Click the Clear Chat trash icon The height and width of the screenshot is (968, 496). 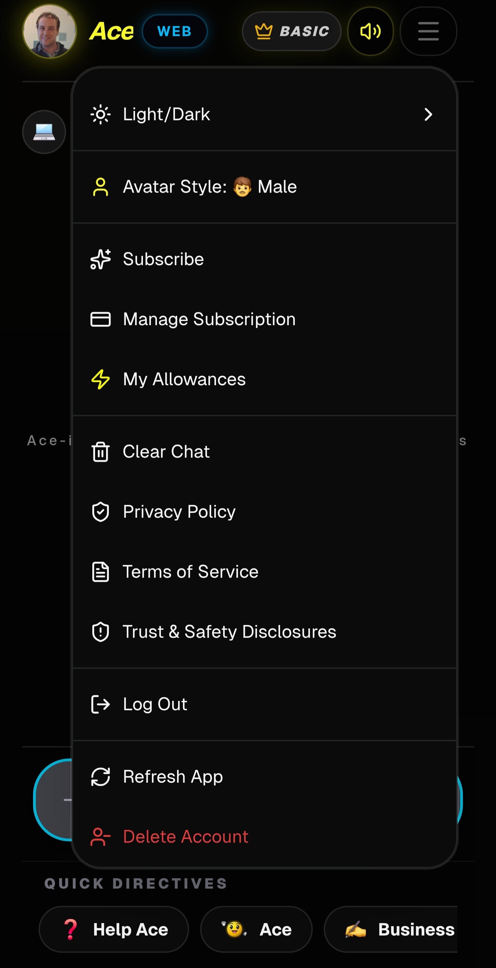(x=101, y=452)
